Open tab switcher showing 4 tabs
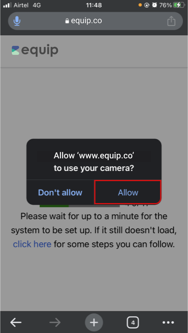This screenshot has height=333, width=188. point(133,323)
